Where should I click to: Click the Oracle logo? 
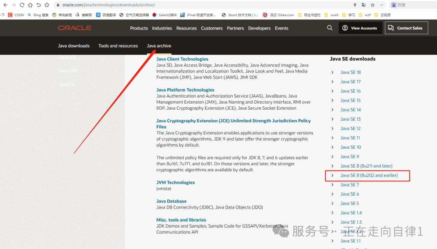[x=74, y=28]
